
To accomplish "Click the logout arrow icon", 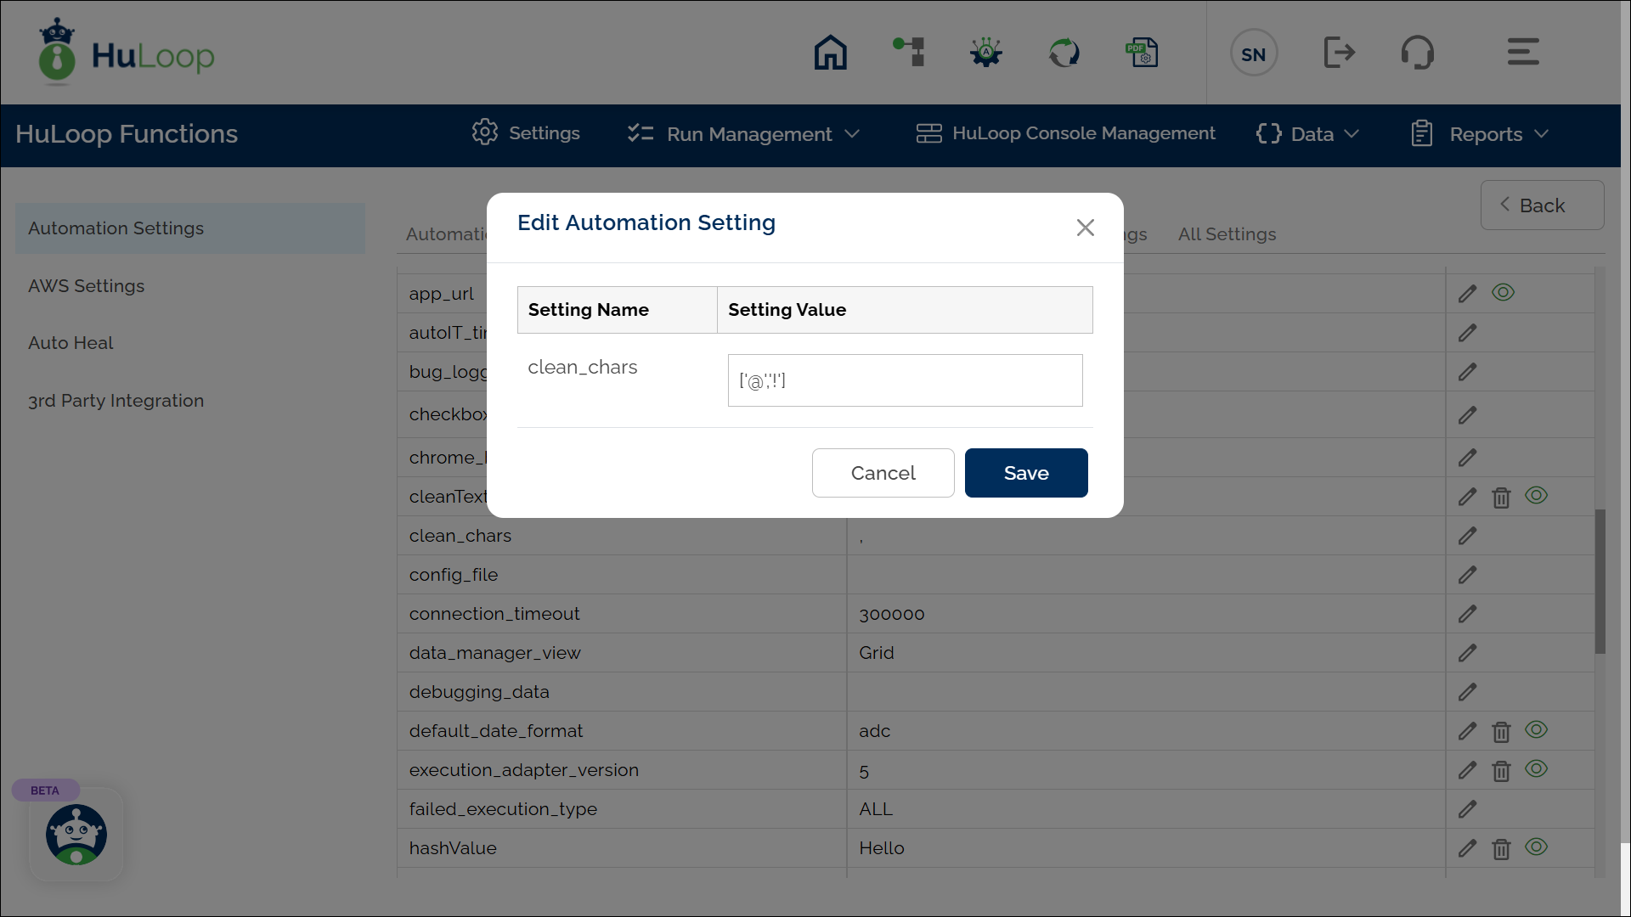I will point(1340,53).
